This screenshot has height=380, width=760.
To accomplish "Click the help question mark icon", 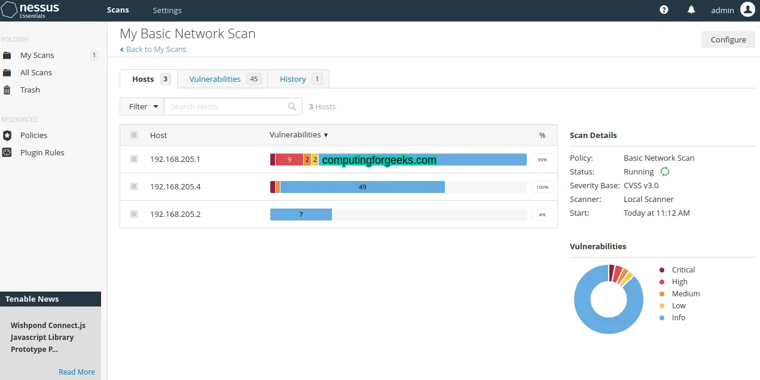I will [664, 10].
